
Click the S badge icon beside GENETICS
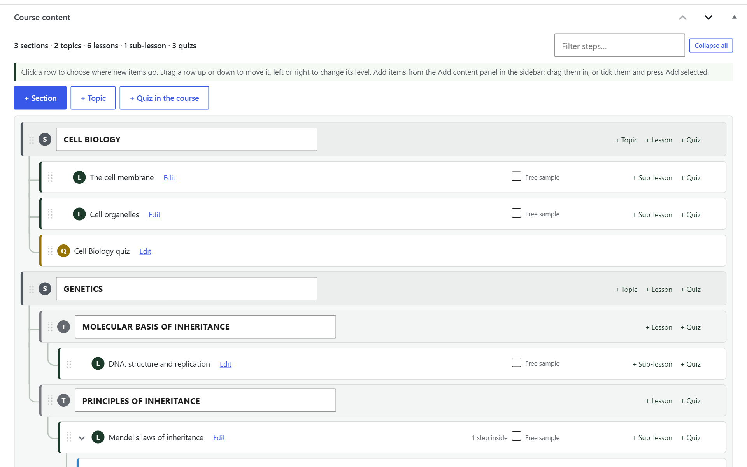[45, 289]
